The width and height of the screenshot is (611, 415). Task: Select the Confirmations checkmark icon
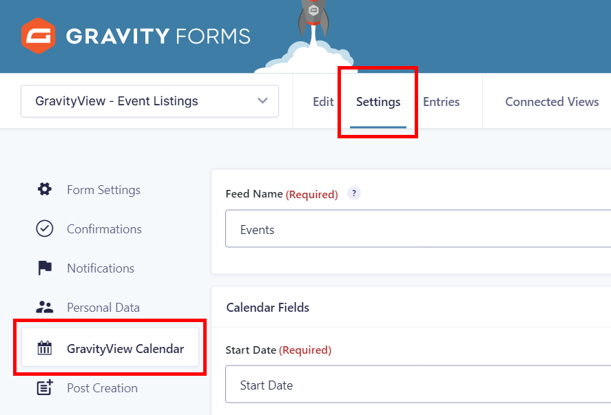pos(45,228)
